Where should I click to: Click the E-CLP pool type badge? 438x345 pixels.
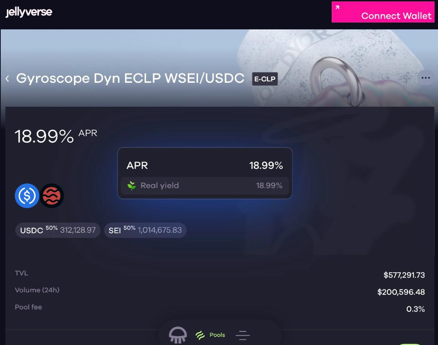click(x=265, y=79)
